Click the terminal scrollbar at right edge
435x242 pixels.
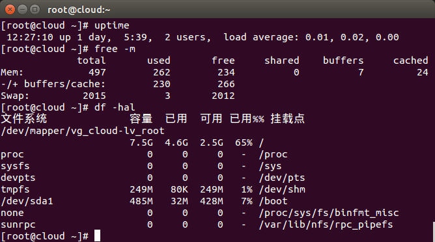pos(434,232)
